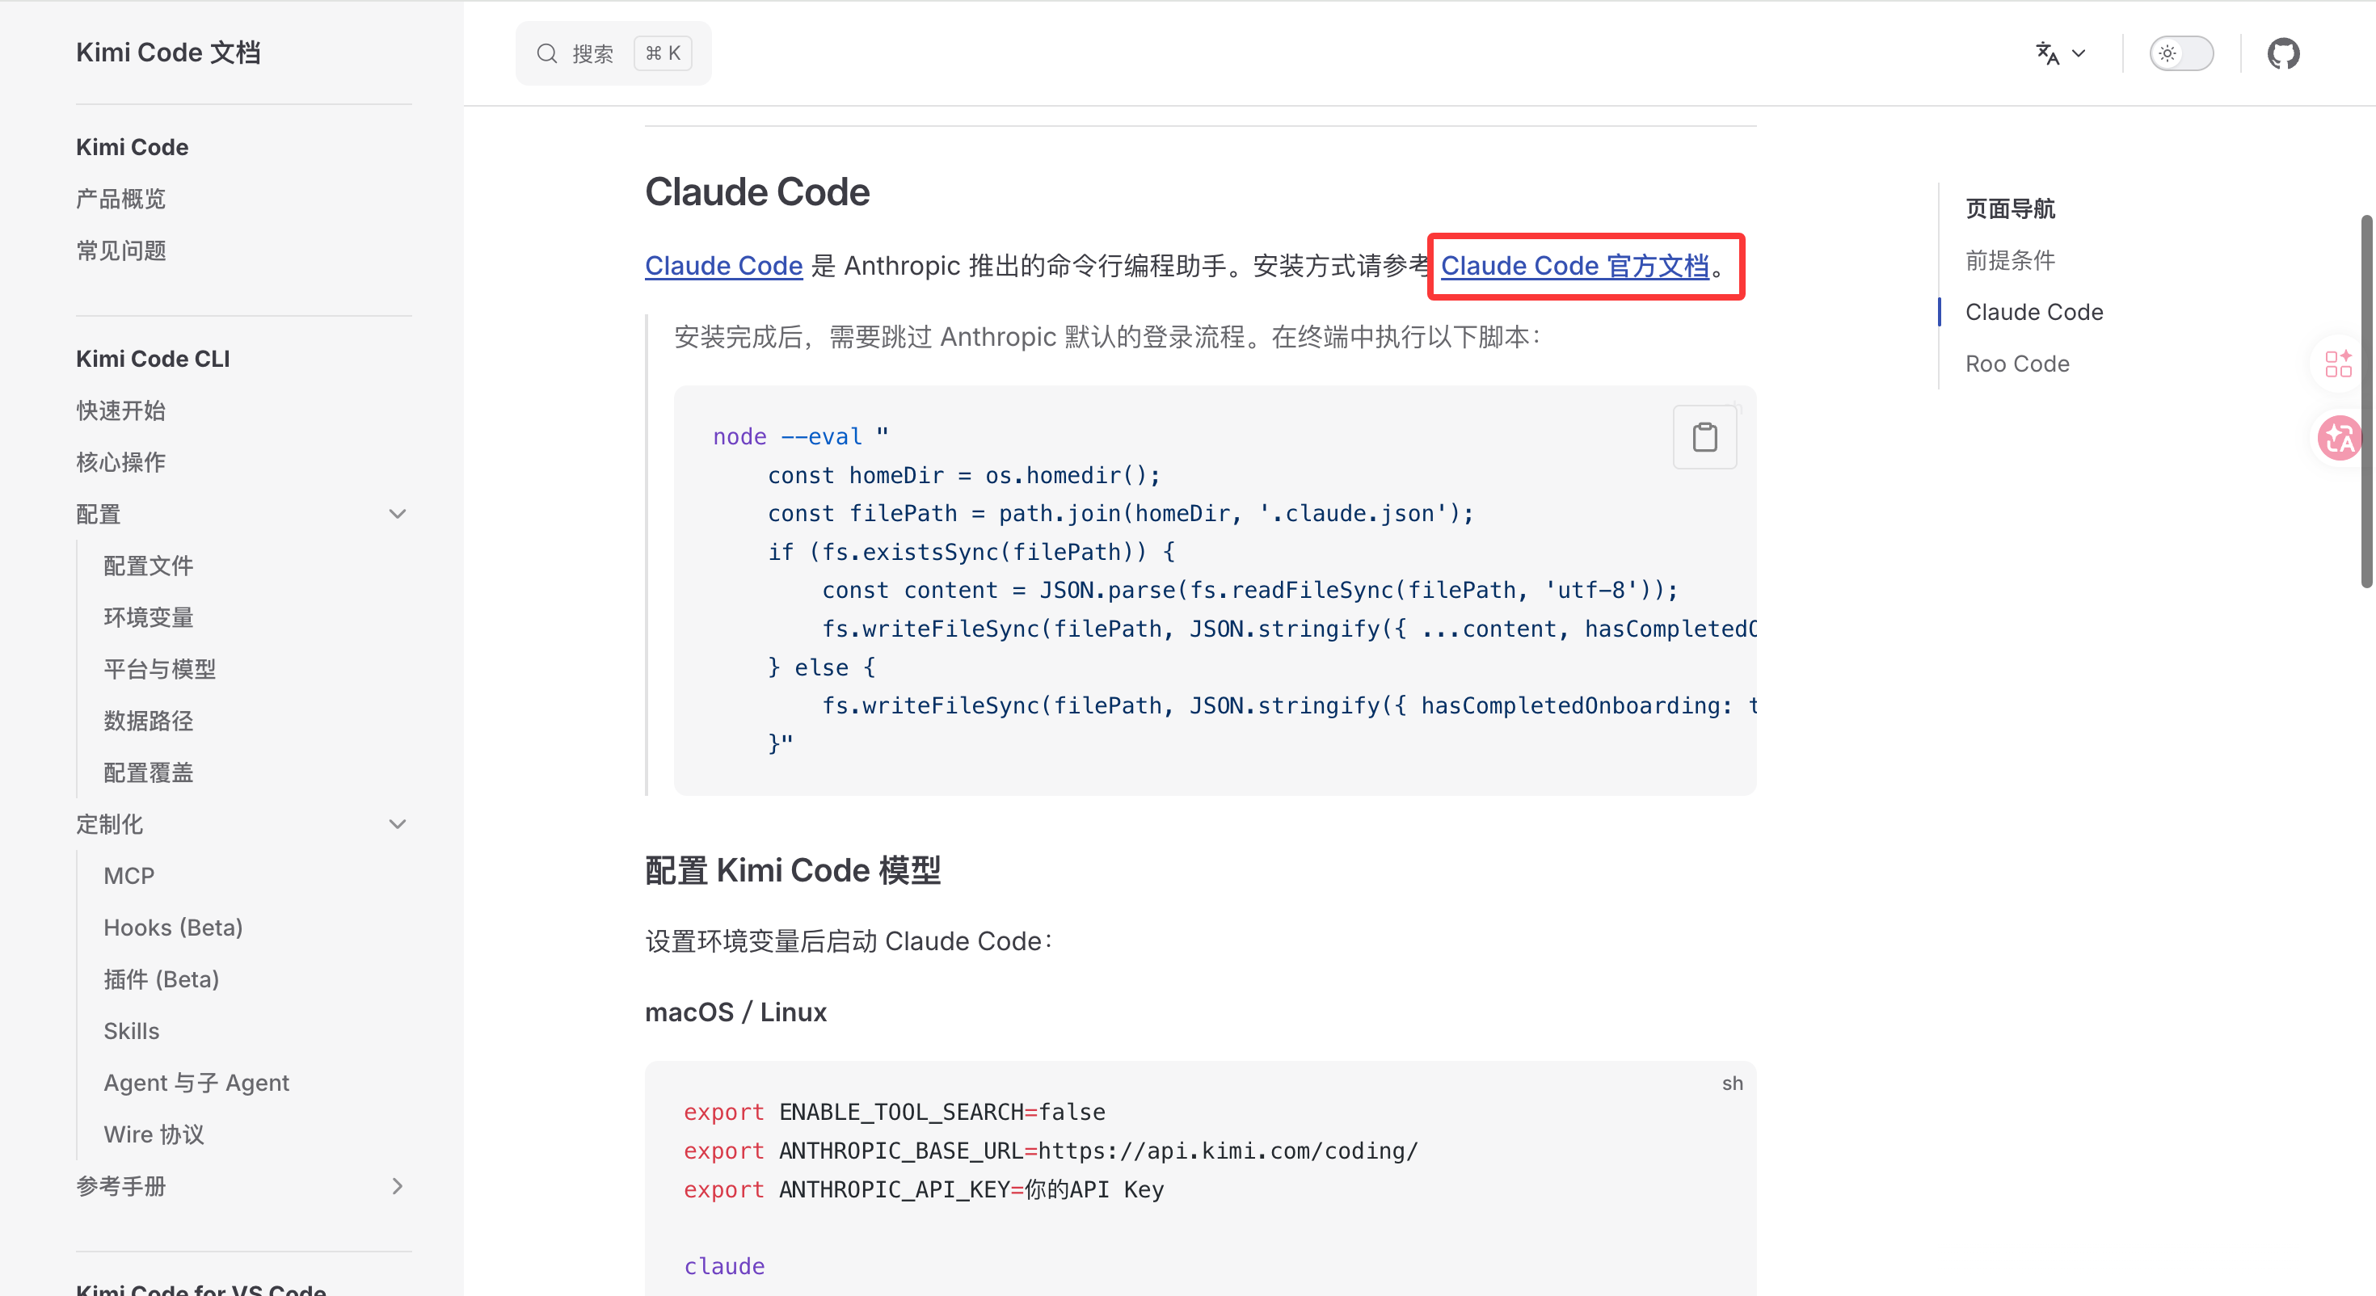2376x1296 pixels.
Task: Go to Kimi Code 文档 home title
Action: pos(168,53)
